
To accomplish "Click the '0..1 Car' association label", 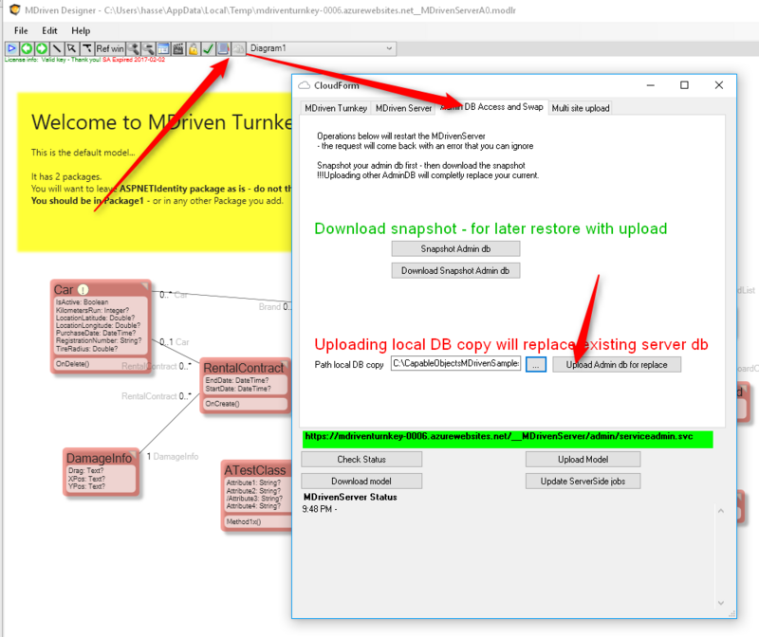I will pos(175,342).
